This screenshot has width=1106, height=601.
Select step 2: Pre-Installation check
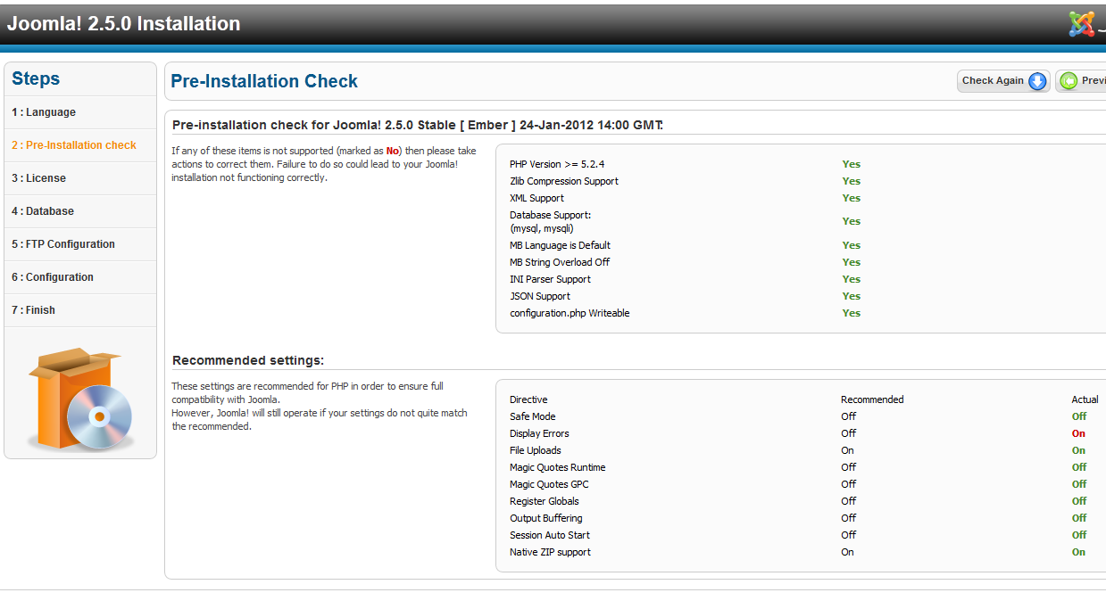[74, 145]
